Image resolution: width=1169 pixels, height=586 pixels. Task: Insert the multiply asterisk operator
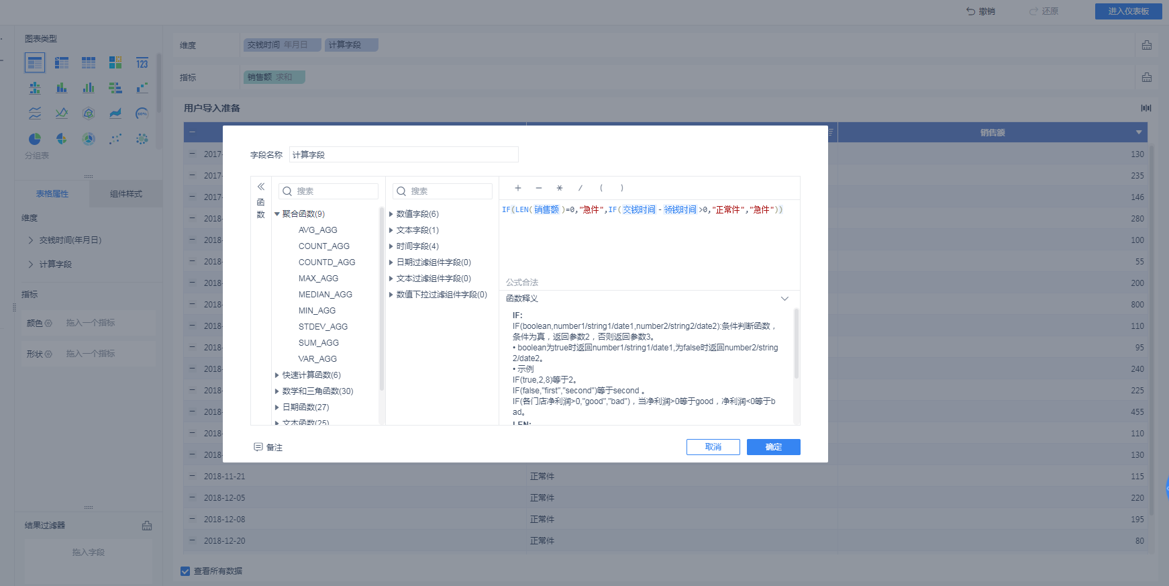coord(560,188)
